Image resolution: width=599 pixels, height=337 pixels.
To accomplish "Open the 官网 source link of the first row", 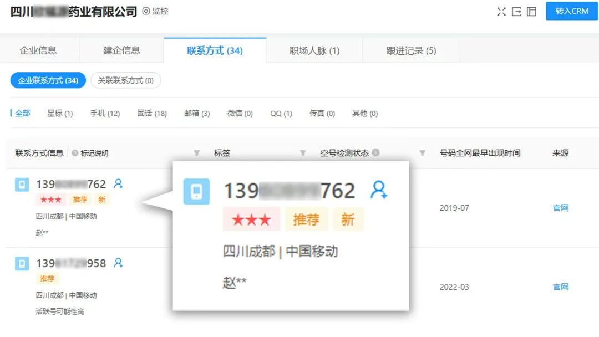I will (x=561, y=208).
